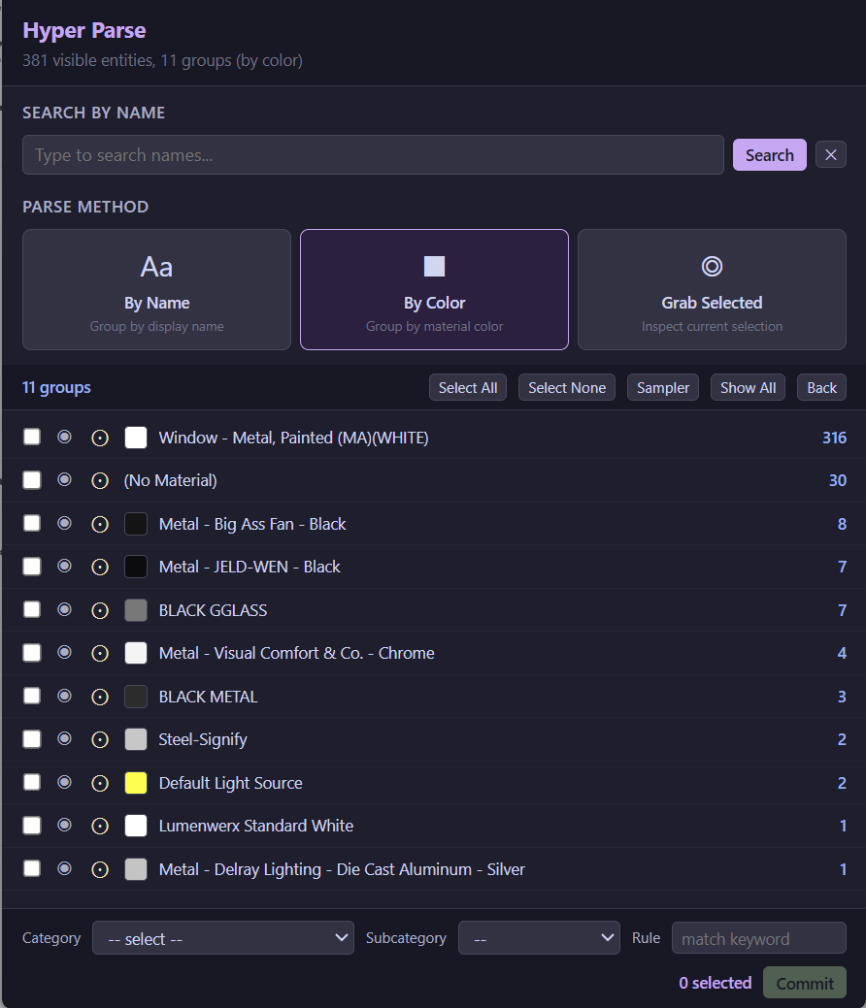The image size is (866, 1008).
Task: Check the Metal Big Ass Fan Black checkbox
Action: [31, 523]
